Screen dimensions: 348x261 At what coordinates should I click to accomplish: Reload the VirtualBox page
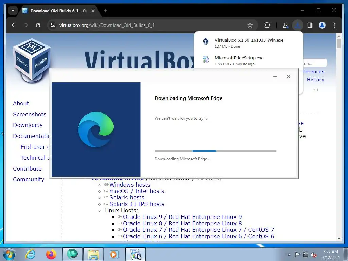tap(38, 25)
